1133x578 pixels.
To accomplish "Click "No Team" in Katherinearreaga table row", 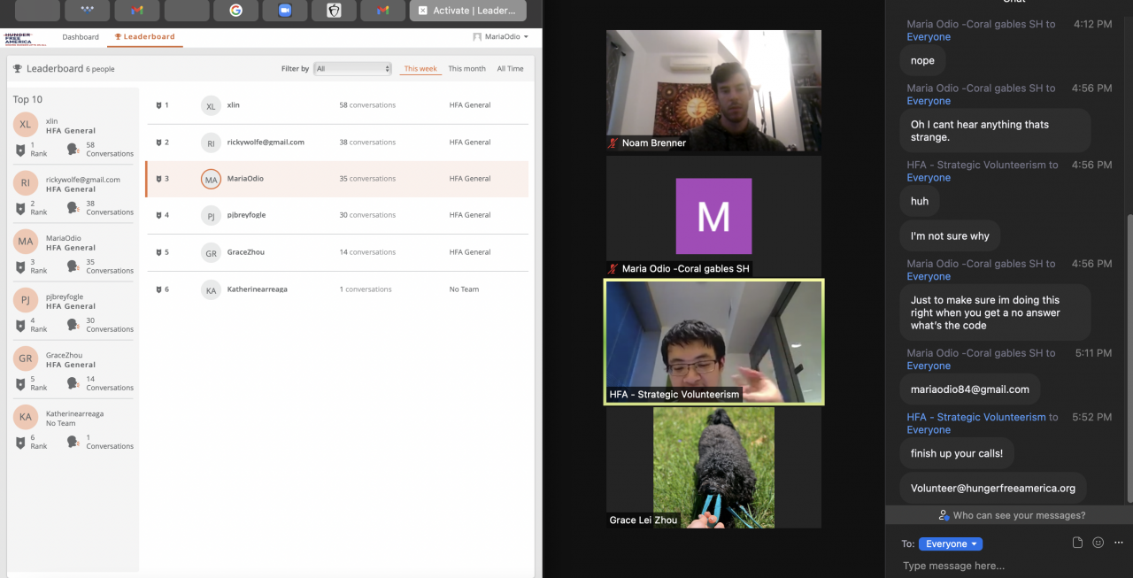I will pos(464,289).
